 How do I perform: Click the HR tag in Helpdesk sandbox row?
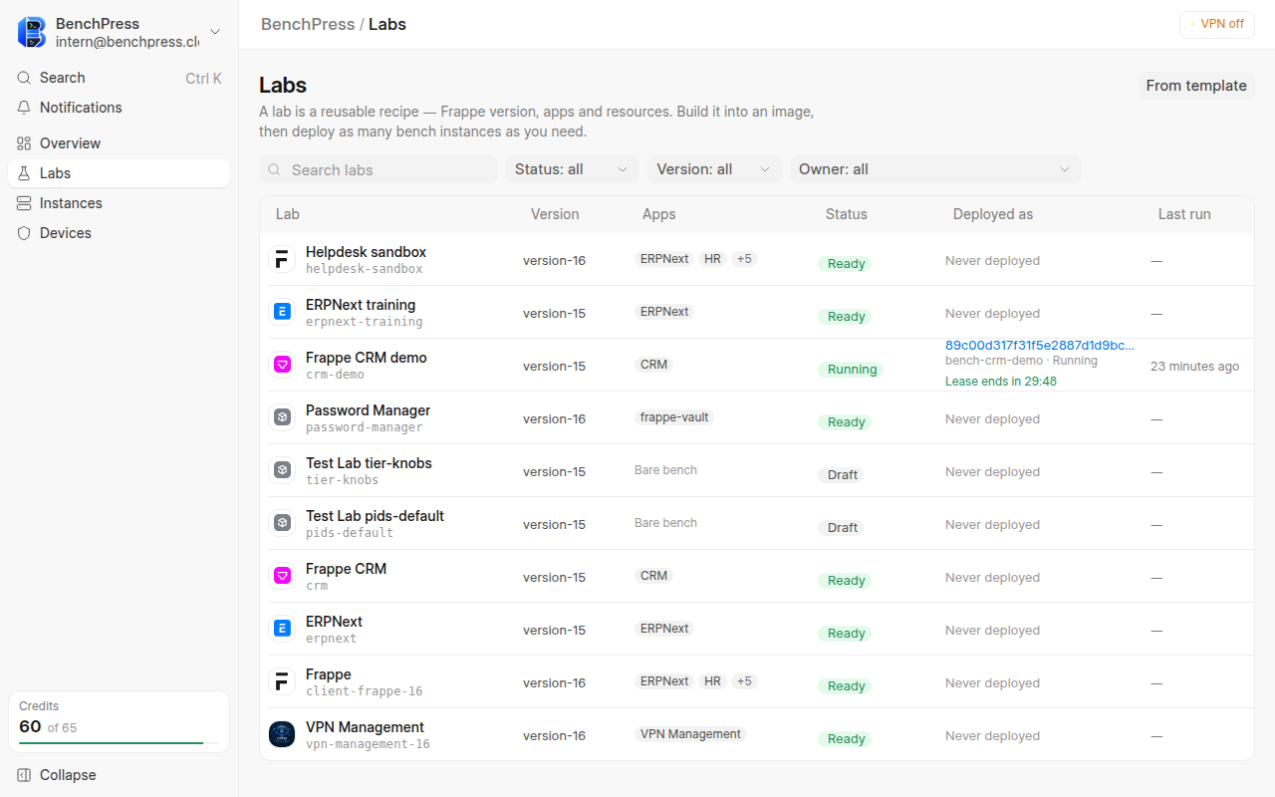712,259
